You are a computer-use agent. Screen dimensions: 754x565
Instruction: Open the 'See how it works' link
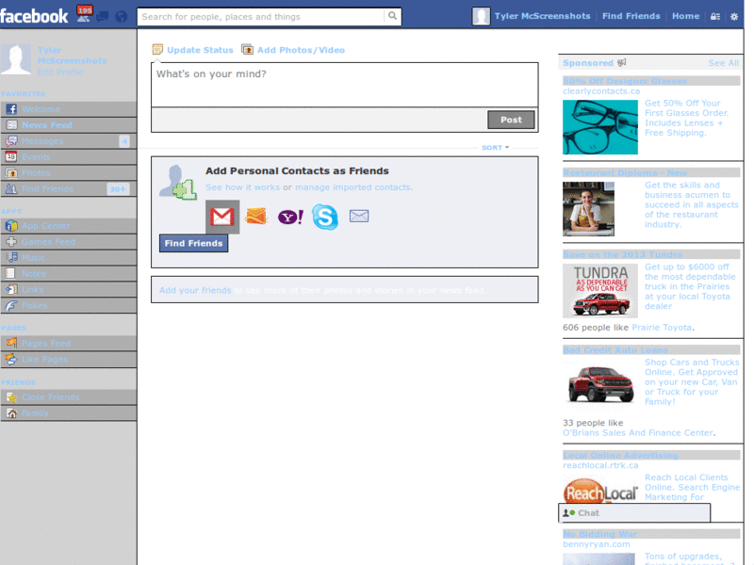pos(243,186)
